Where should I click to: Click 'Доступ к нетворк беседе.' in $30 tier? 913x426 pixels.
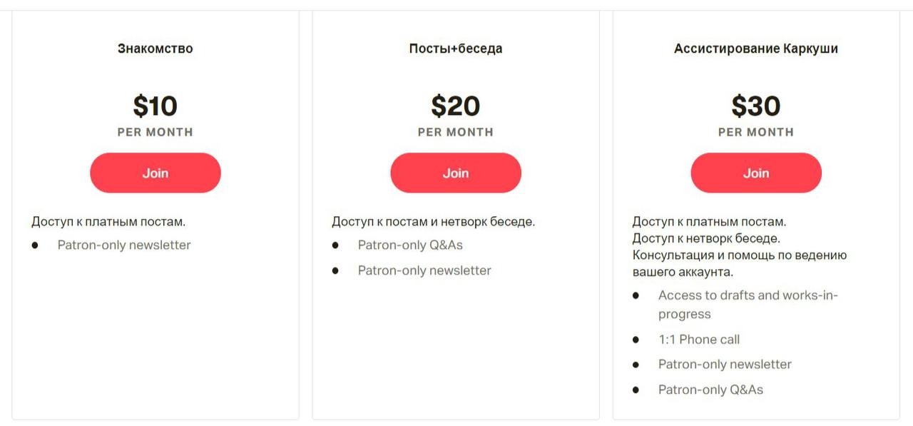click(x=706, y=238)
